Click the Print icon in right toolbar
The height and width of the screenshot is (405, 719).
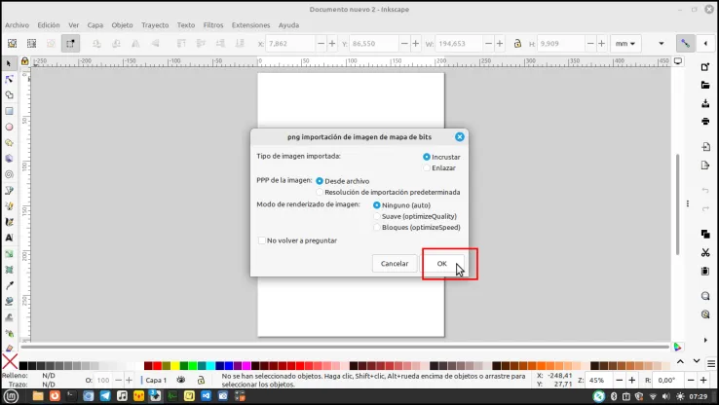click(705, 122)
